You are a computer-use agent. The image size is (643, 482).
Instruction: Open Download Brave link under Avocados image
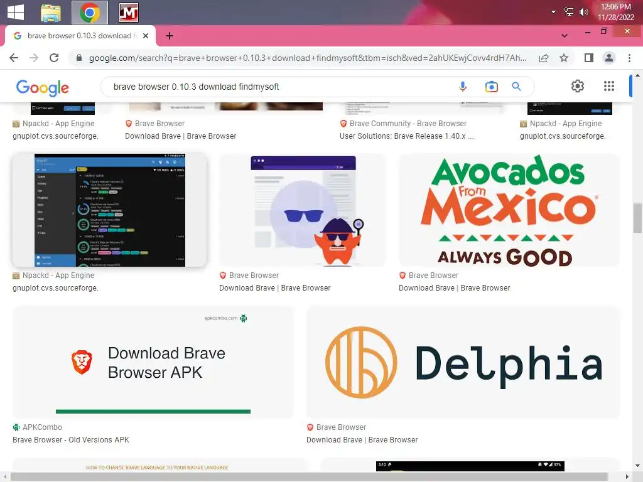tap(455, 287)
